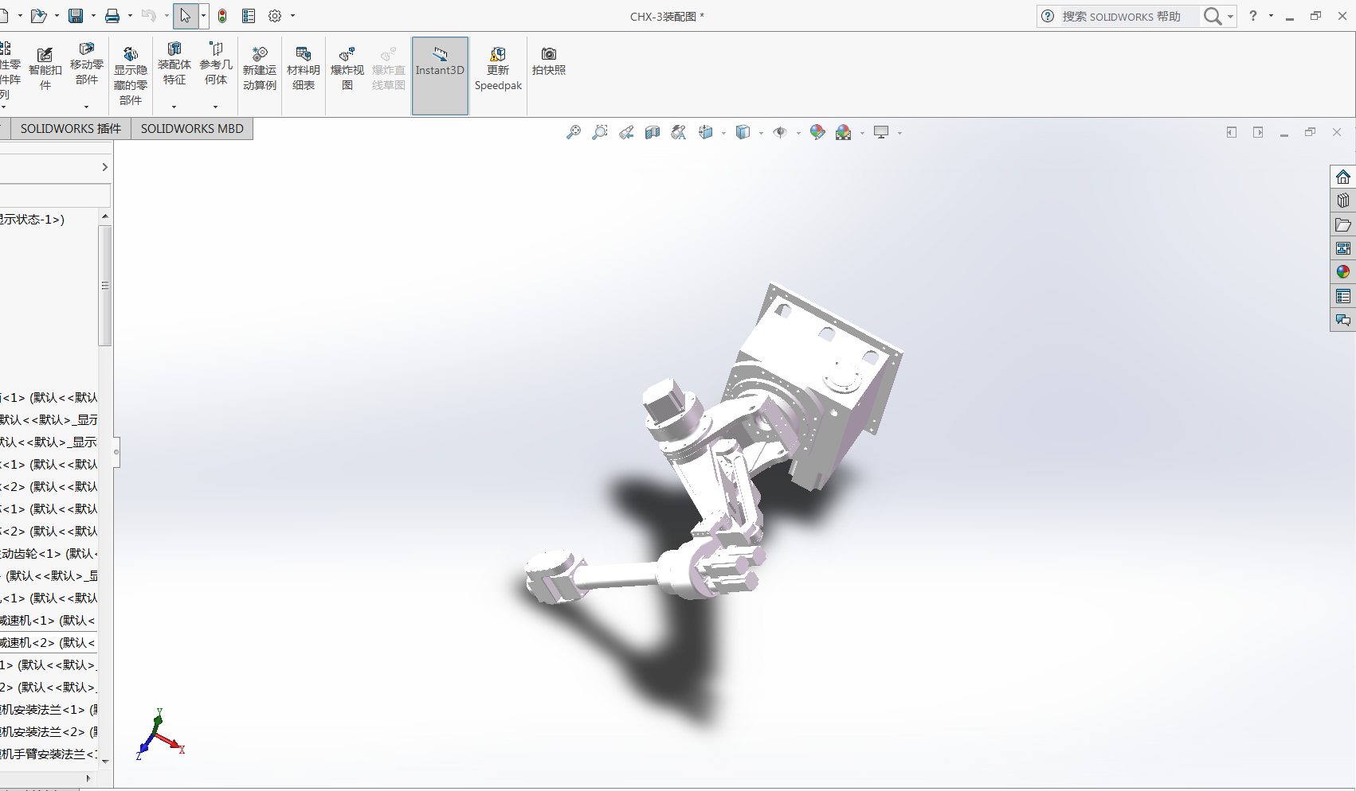Run the help search magnifier button
The width and height of the screenshot is (1356, 791).
(x=1213, y=16)
